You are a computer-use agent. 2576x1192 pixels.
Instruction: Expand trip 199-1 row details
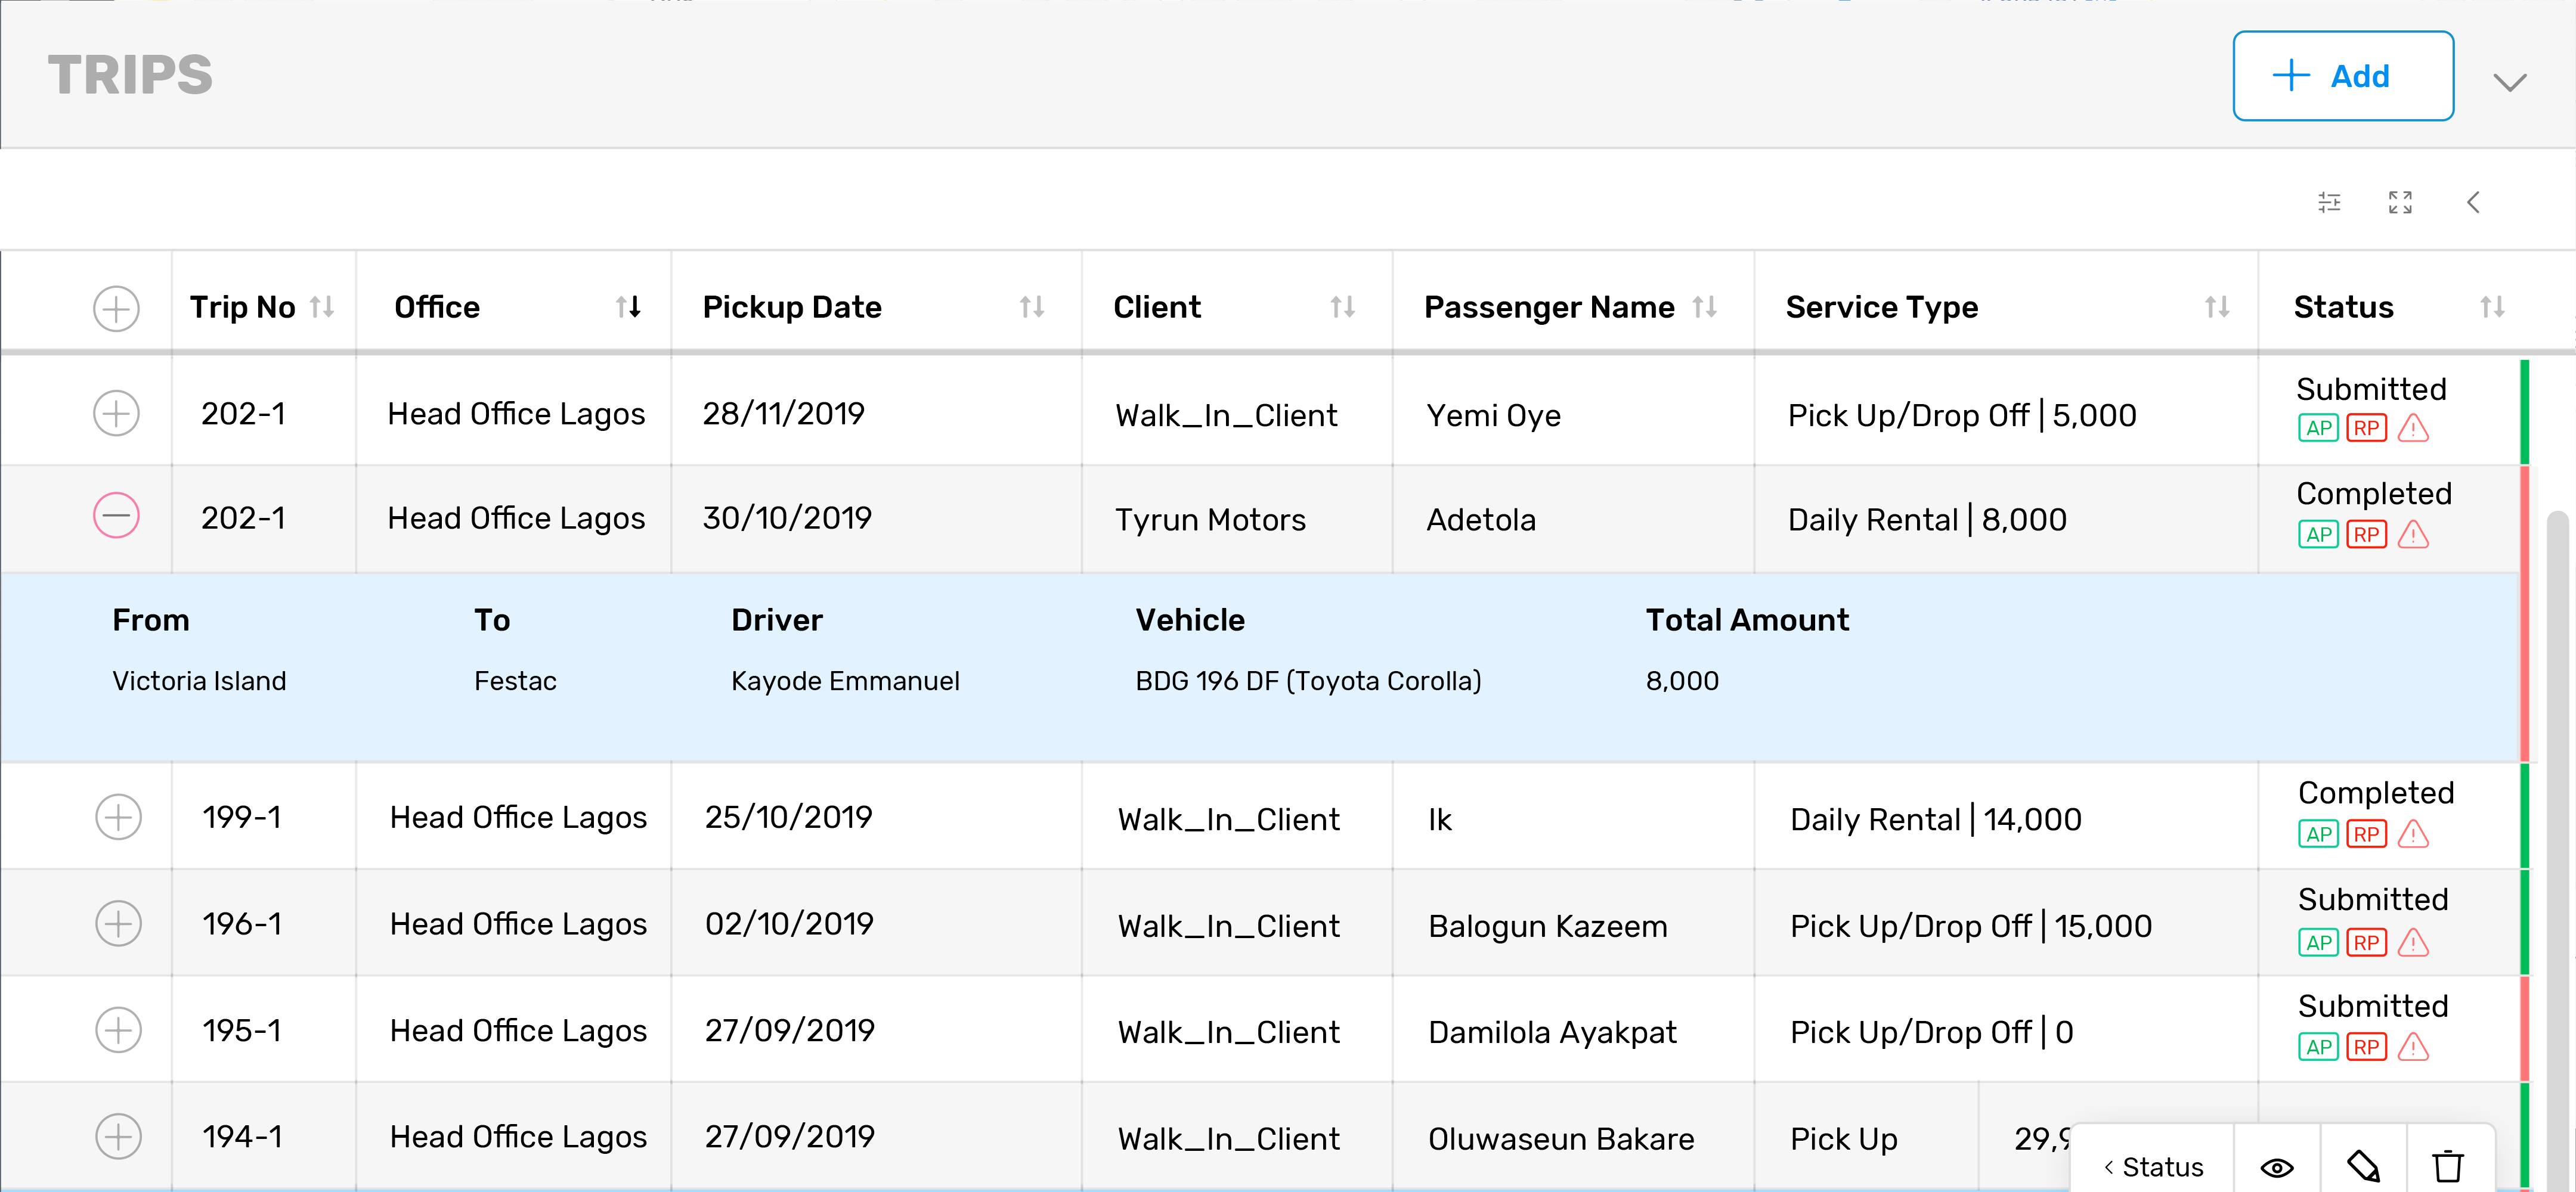pos(118,817)
